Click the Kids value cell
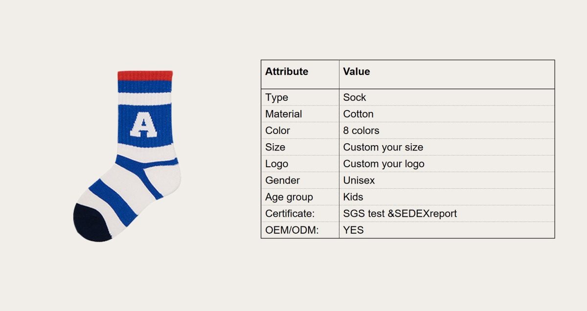The width and height of the screenshot is (587, 311). point(353,197)
